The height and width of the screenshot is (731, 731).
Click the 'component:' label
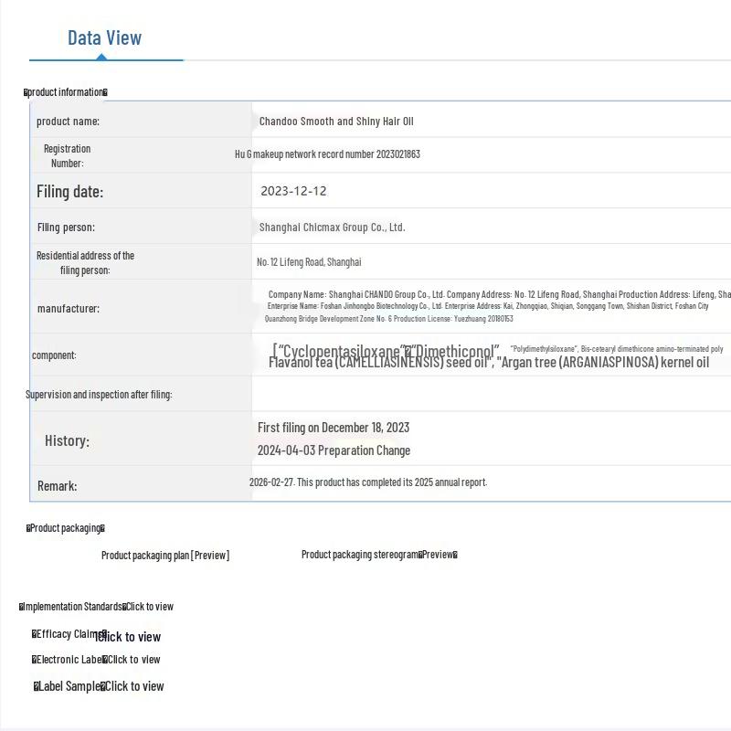pos(54,355)
